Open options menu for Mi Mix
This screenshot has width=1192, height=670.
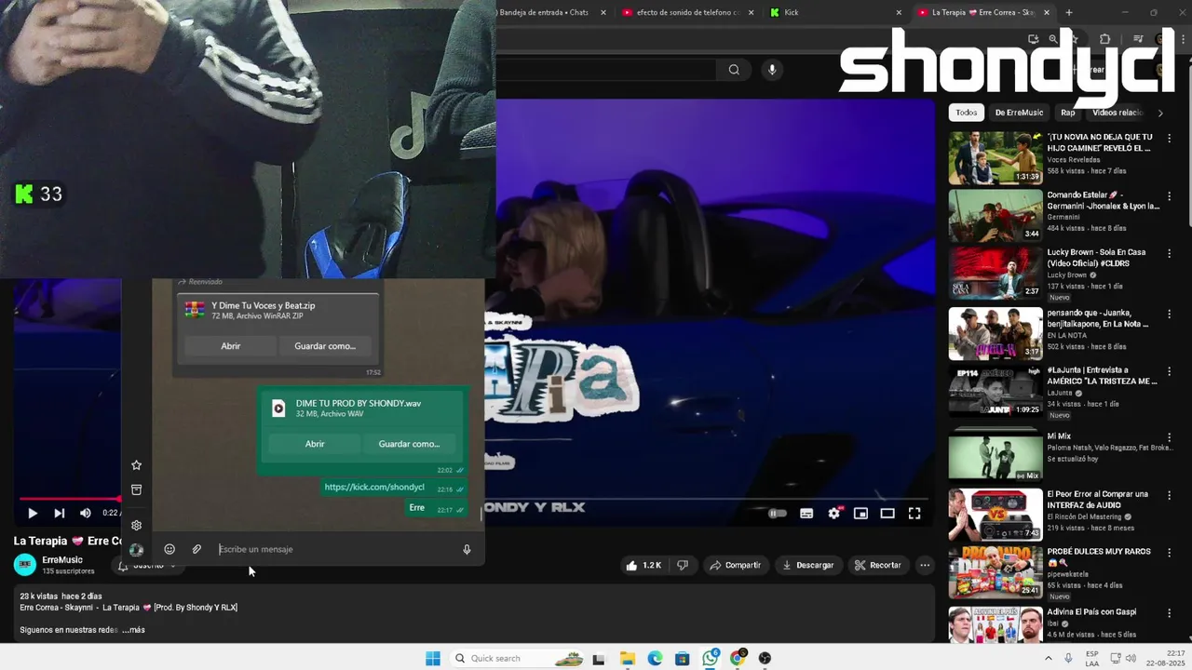(1170, 436)
